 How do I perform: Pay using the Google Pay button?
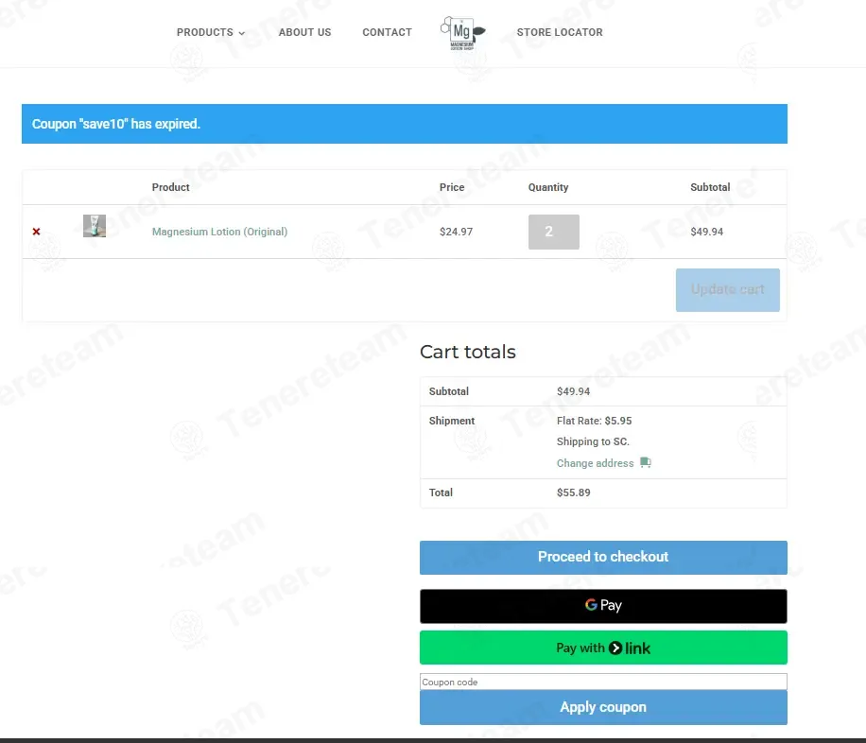tap(603, 606)
